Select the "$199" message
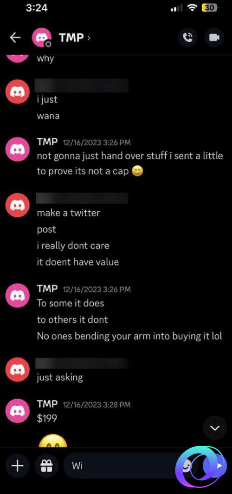This screenshot has height=494, width=232. tap(47, 418)
